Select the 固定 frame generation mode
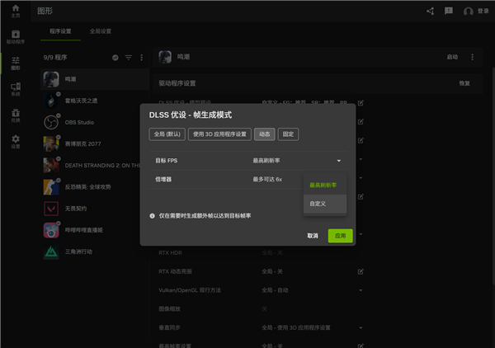This screenshot has height=348, width=495. 289,134
